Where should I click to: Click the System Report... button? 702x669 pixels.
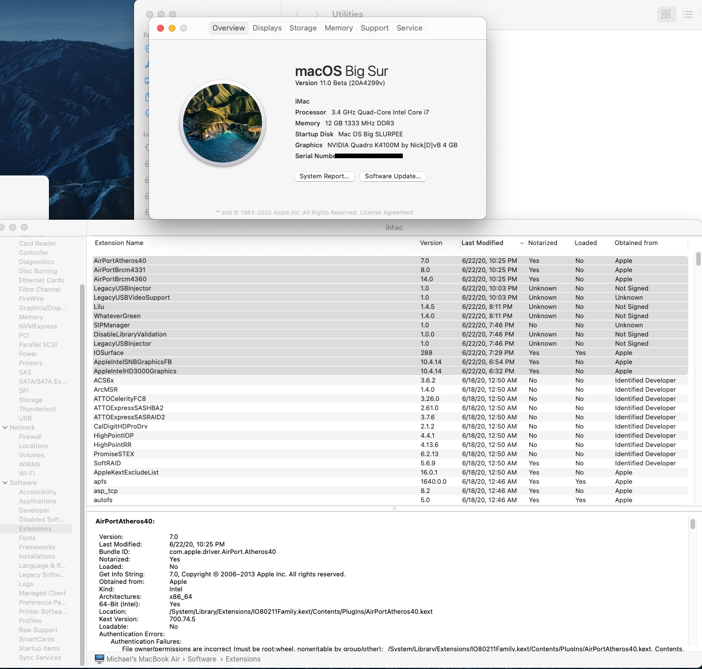click(324, 176)
